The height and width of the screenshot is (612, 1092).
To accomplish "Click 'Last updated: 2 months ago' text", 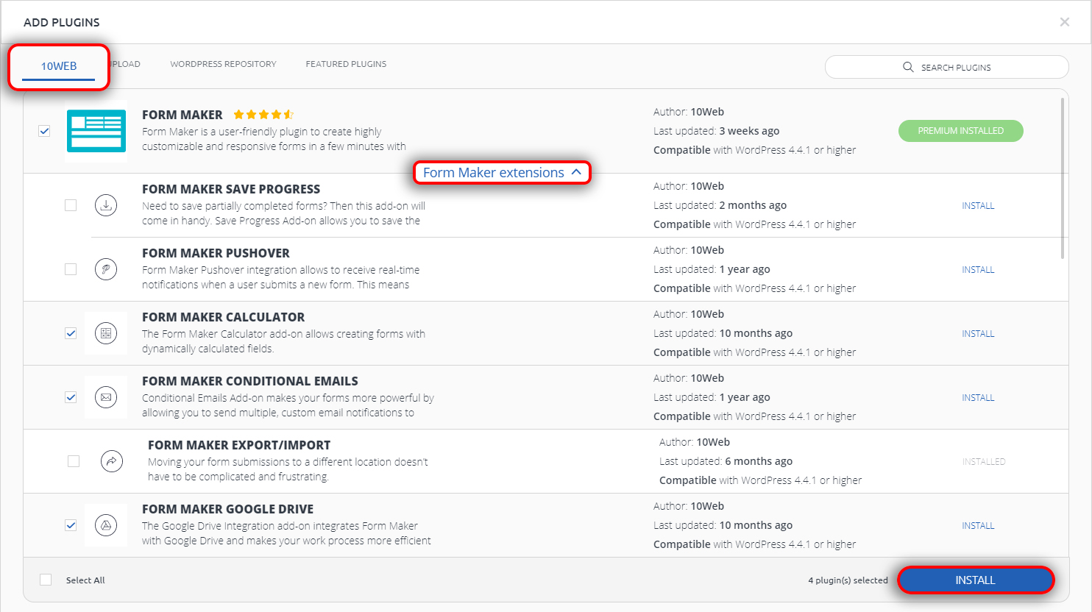I will [x=720, y=205].
